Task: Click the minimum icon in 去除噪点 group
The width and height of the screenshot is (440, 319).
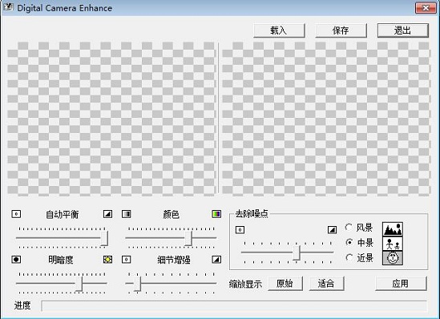Action: (x=240, y=230)
